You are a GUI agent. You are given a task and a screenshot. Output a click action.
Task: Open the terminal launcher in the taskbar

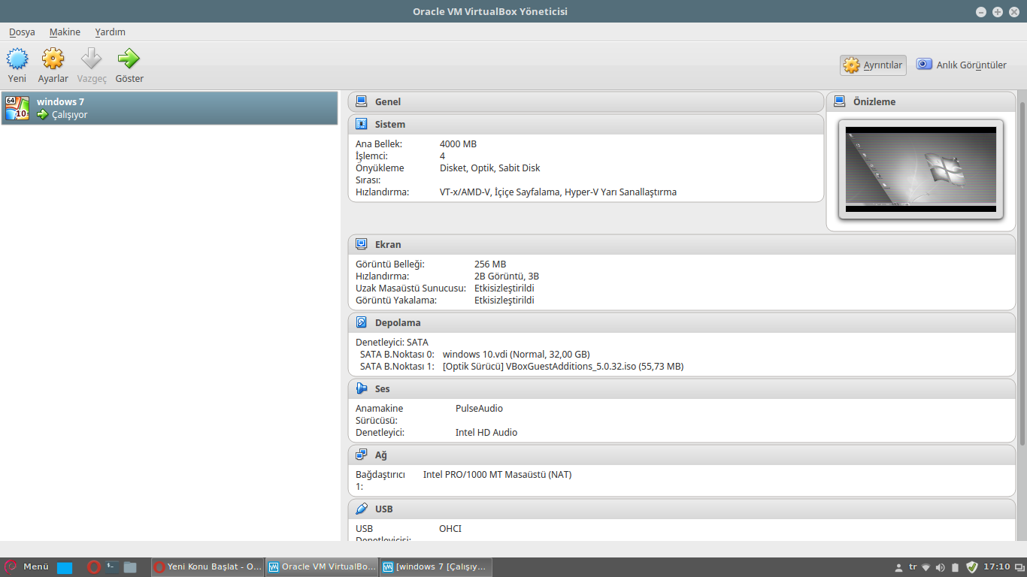click(x=113, y=567)
